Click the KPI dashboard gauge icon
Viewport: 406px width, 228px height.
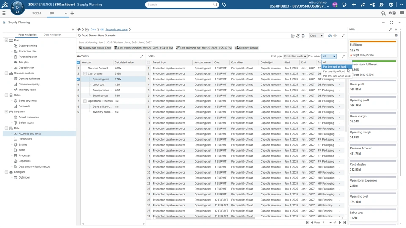coord(330,35)
